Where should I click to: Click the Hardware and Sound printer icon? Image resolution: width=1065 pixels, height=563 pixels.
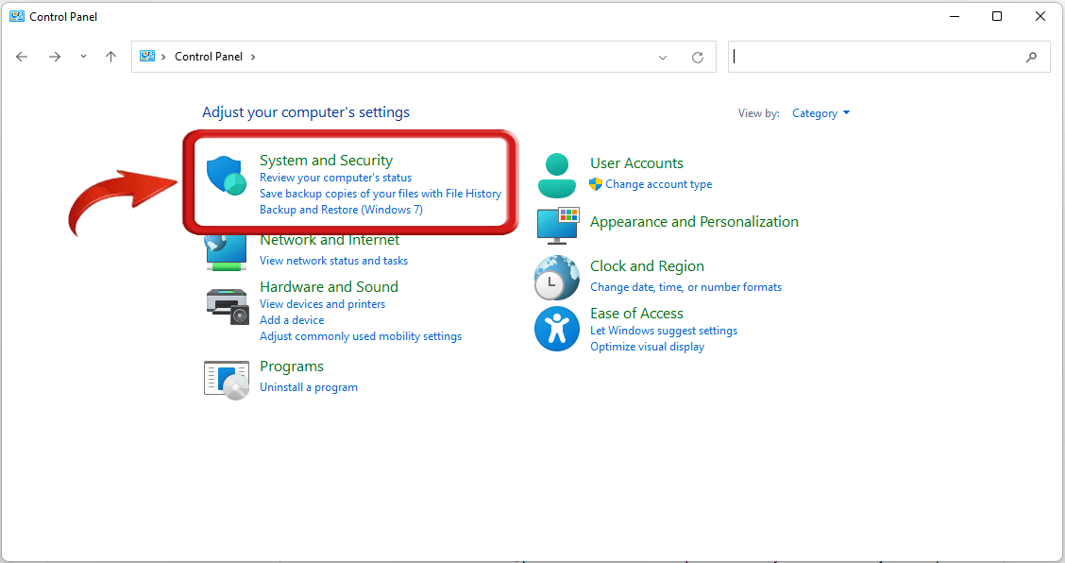226,305
